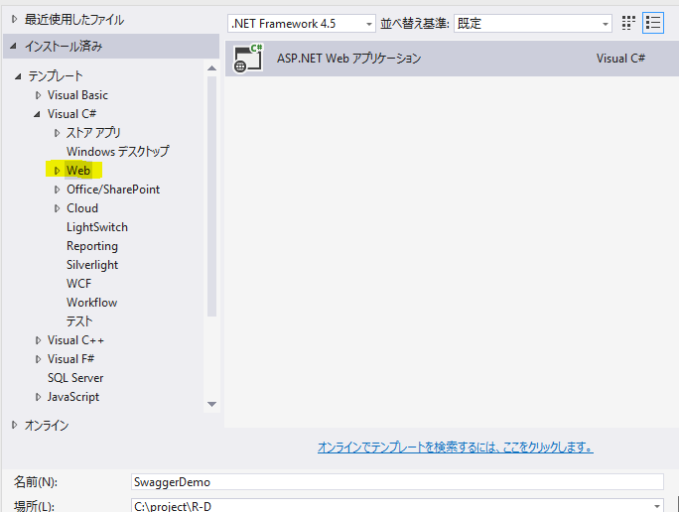679x512 pixels.
Task: Click the online template search link
Action: [x=456, y=448]
